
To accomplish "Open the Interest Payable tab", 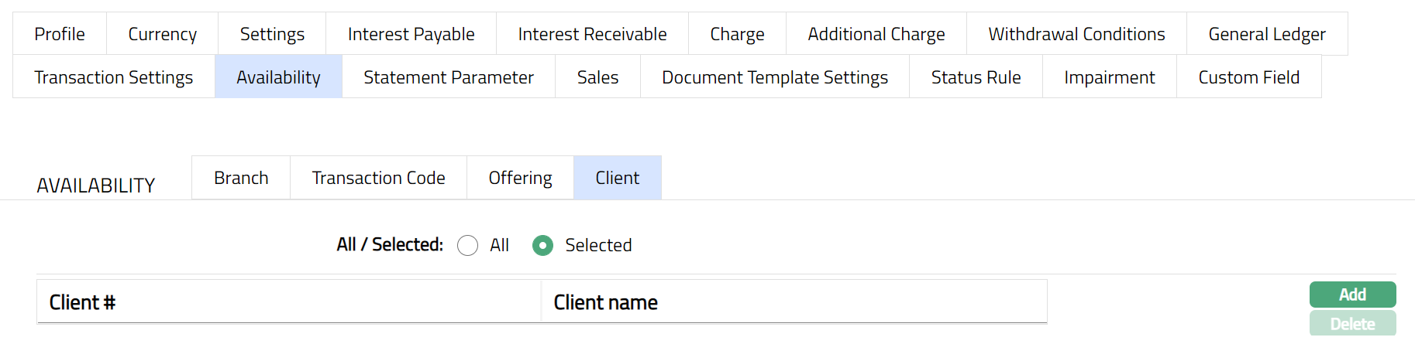I will pos(411,34).
